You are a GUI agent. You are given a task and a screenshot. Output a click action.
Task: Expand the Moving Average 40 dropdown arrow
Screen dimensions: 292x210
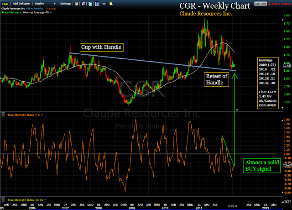pos(51,12)
